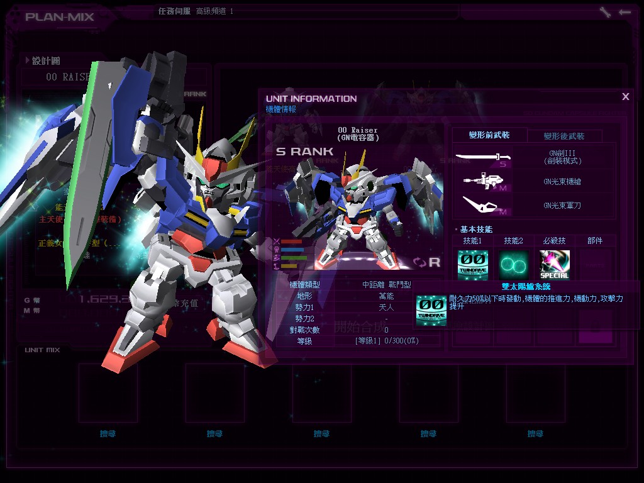Click the 萬能 terrain value
The height and width of the screenshot is (483, 644).
(x=387, y=296)
